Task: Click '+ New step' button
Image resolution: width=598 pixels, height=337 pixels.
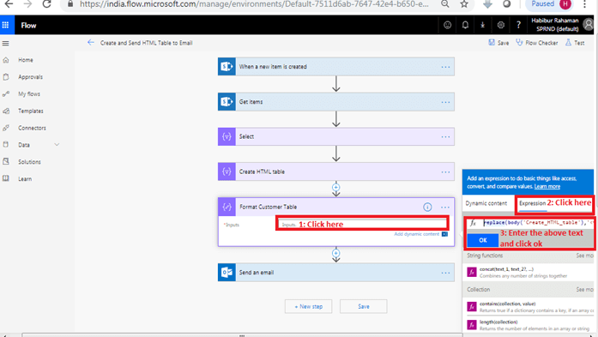Action: pos(309,306)
